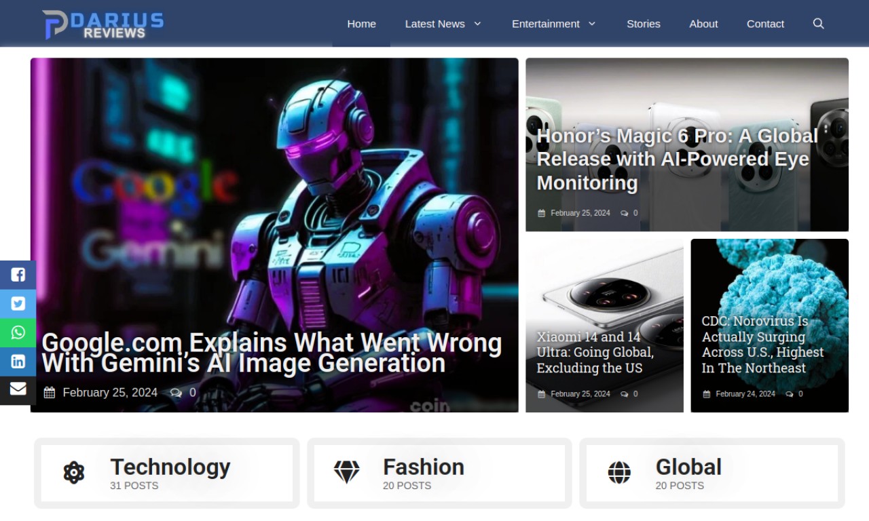Click the Fashion diamond icon
Viewport: 869px width, 521px height.
pos(346,472)
